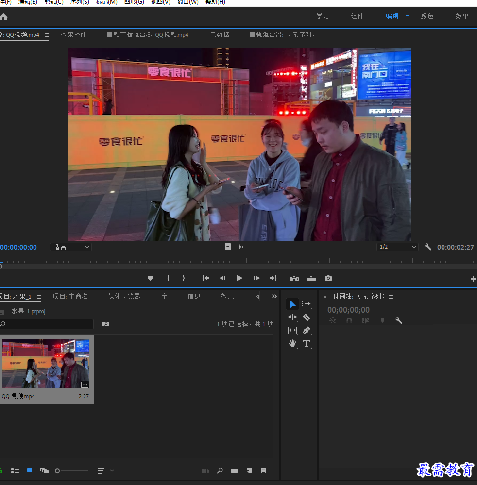Open source monitor settings wrench
Screen dimensions: 477x485
click(x=428, y=247)
